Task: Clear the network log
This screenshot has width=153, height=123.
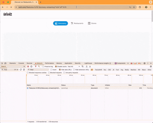Action: pyautogui.click(x=31, y=66)
